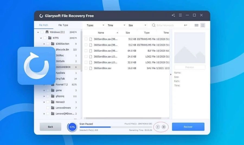
Task: Click the NTFS folder icon
Action: (x=50, y=38)
